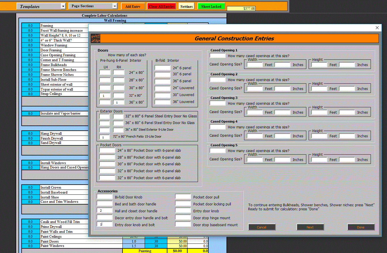Image resolution: width=387 pixels, height=253 pixels.
Task: Click the 28" x 80" Pocket door field
Action: pyautogui.click(x=107, y=157)
